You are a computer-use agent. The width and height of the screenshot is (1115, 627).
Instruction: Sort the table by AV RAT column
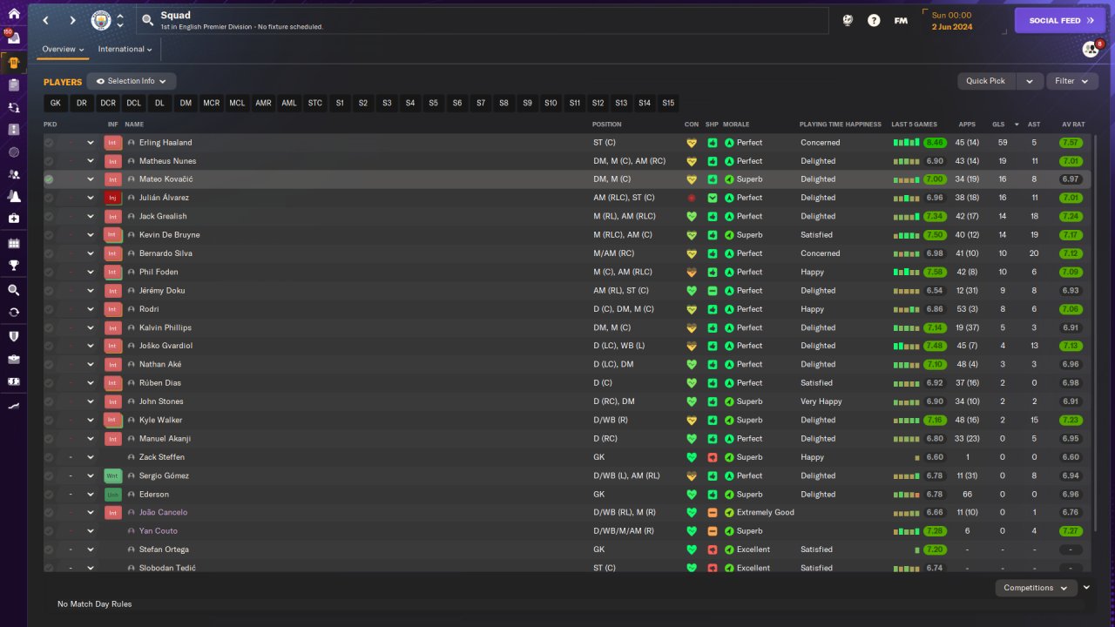[1072, 125]
